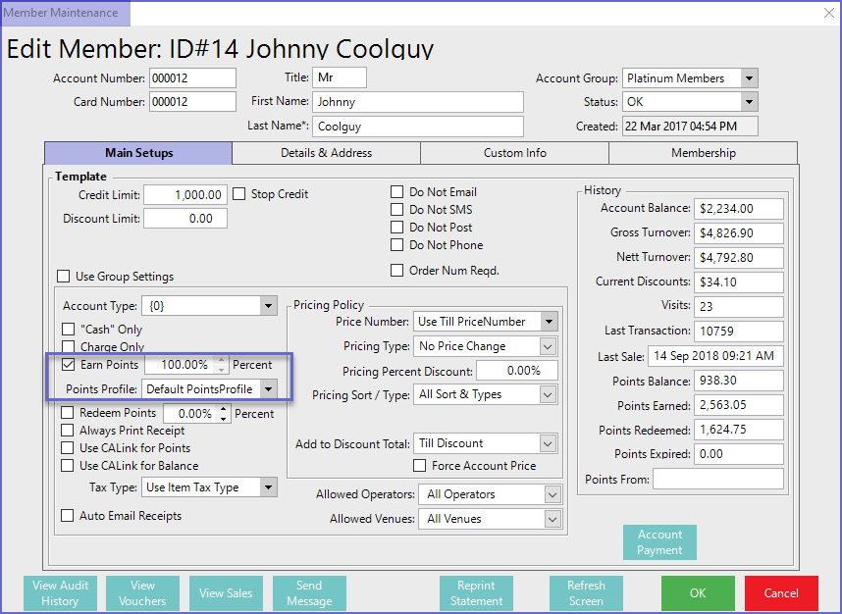
Task: Open the Points Profile dropdown
Action: tap(268, 389)
